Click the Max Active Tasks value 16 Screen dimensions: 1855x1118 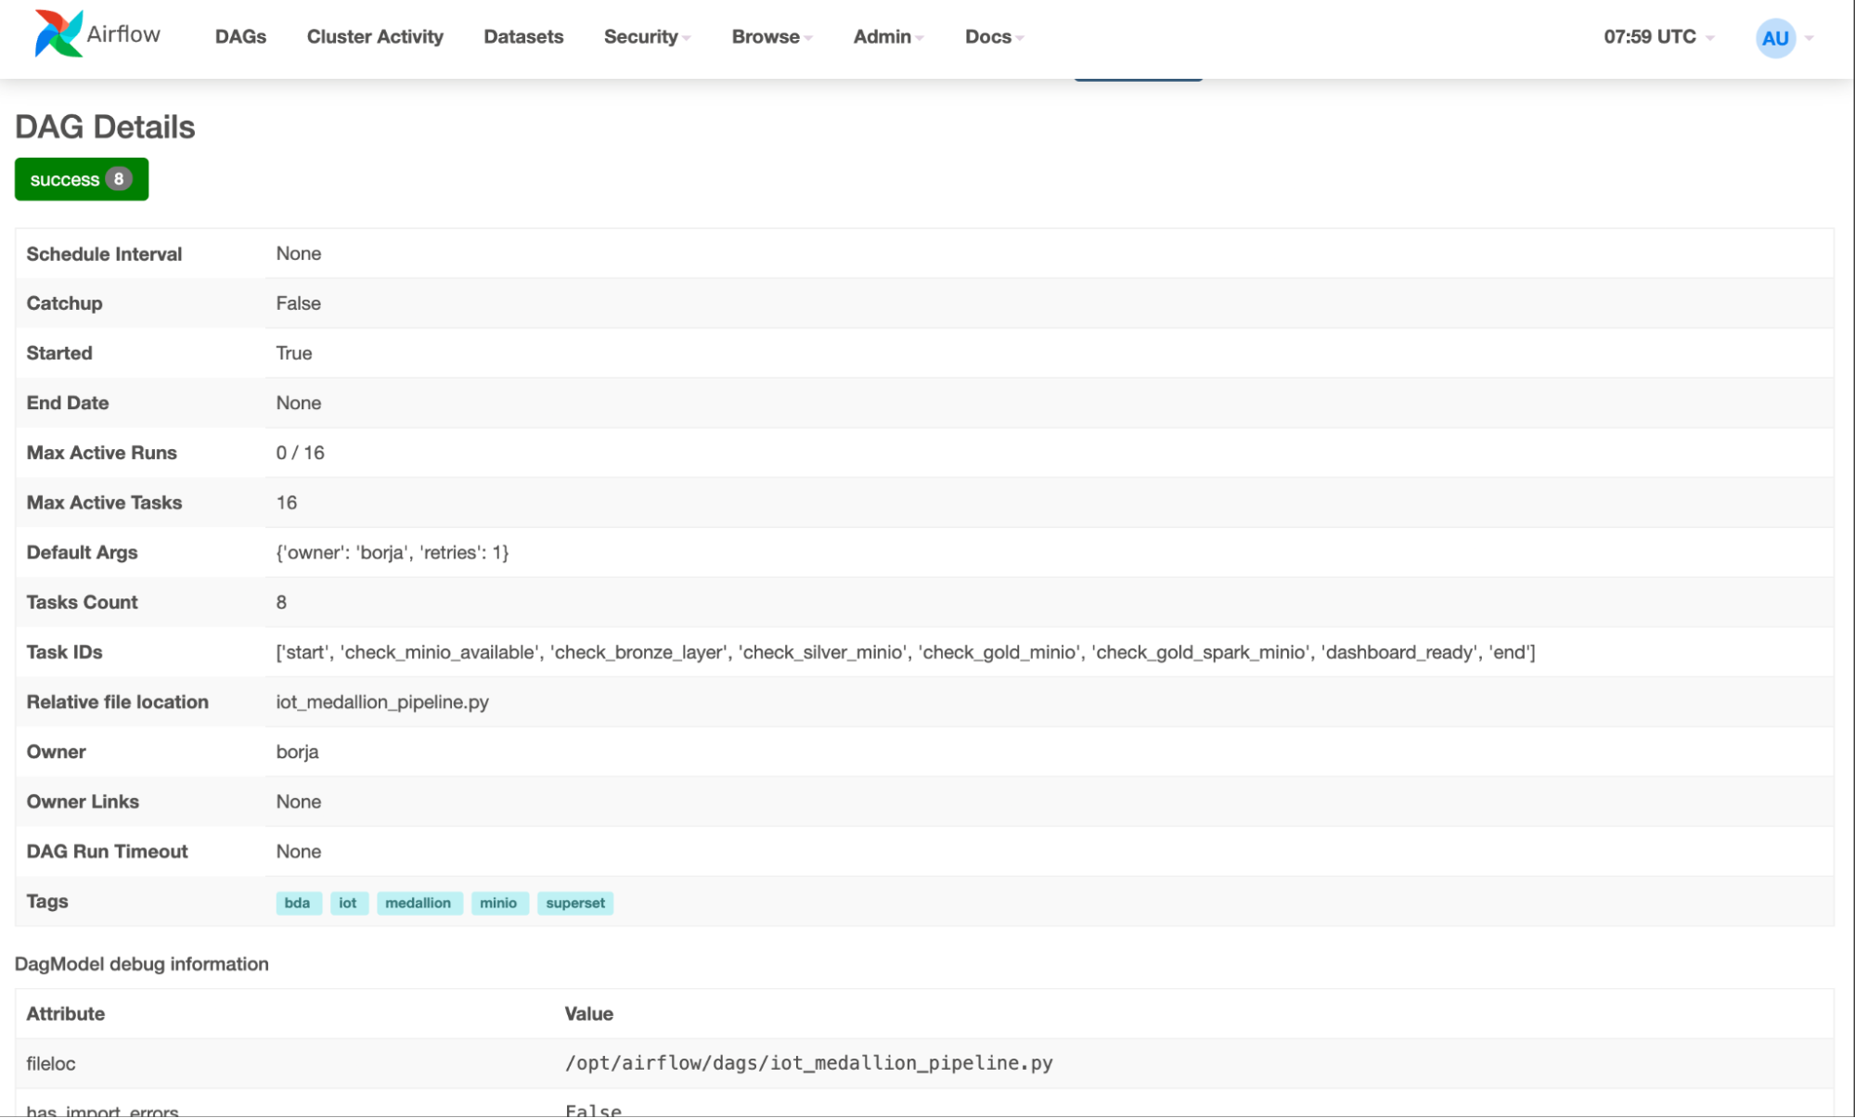pyautogui.click(x=286, y=503)
